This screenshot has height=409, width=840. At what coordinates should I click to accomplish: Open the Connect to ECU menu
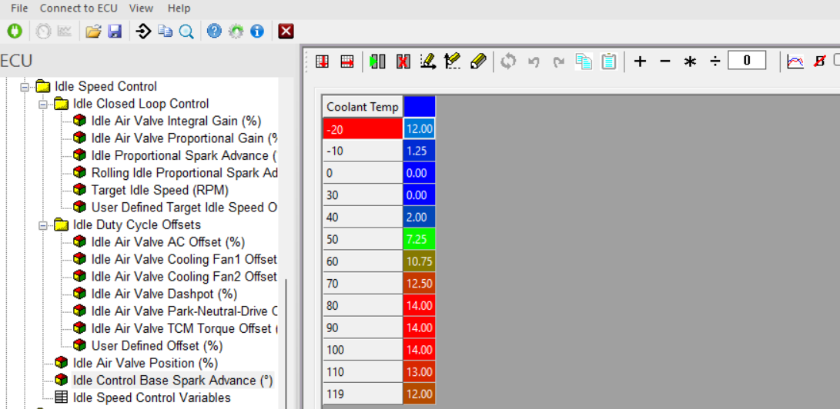pyautogui.click(x=79, y=8)
